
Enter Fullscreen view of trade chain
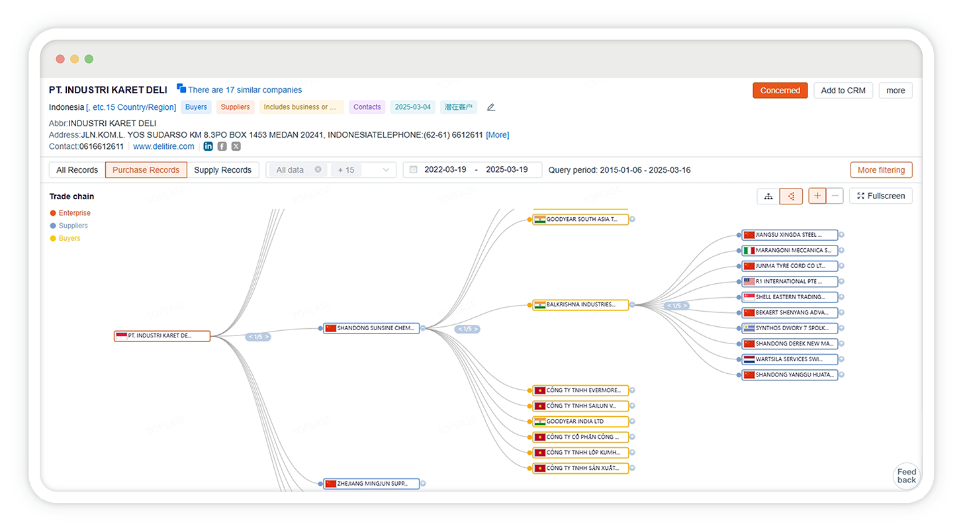[x=881, y=196]
